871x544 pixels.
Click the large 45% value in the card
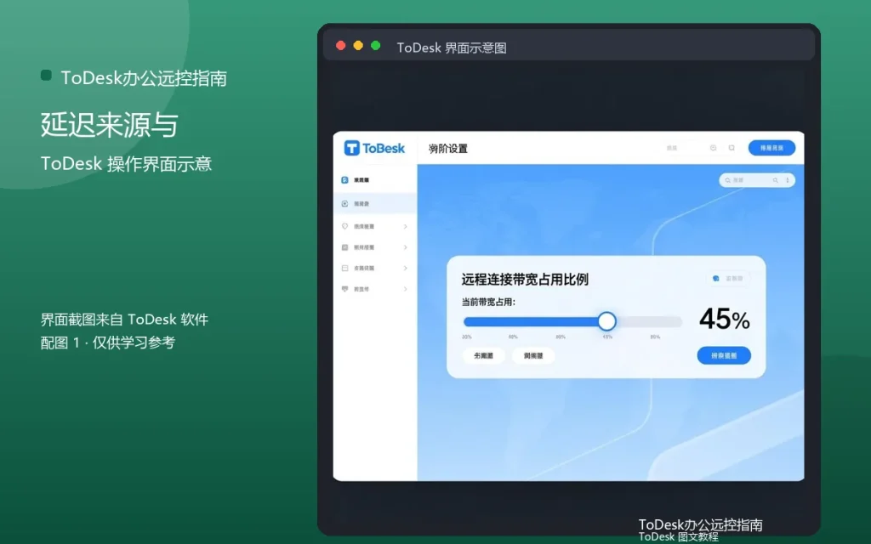725,320
